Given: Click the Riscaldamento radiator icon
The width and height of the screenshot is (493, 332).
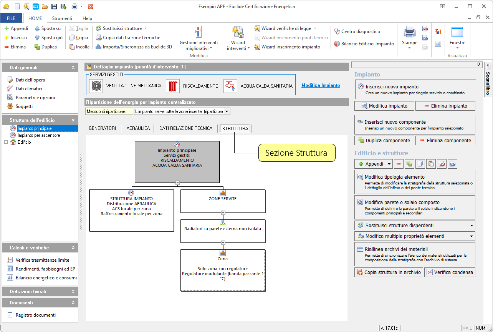Looking at the screenshot, I should (173, 86).
